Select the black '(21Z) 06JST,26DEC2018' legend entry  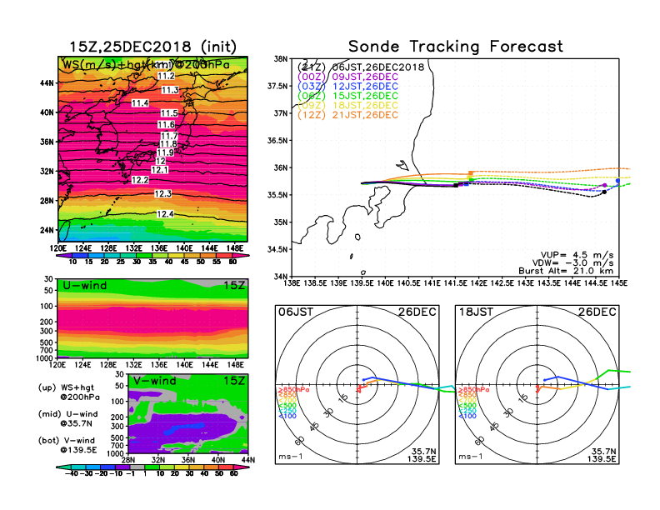coord(361,67)
